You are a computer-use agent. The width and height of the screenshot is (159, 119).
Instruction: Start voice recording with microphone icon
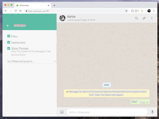coord(152,112)
